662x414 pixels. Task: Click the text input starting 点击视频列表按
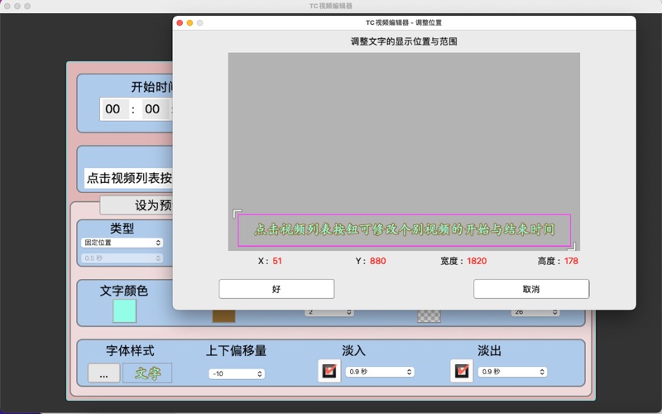(128, 178)
